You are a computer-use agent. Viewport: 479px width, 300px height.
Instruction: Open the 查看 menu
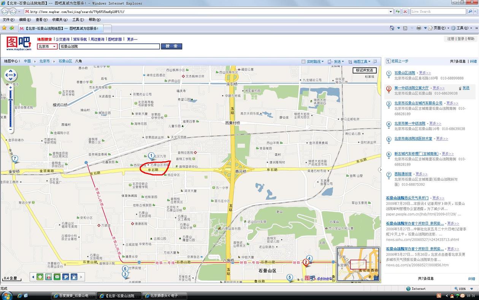(41, 20)
